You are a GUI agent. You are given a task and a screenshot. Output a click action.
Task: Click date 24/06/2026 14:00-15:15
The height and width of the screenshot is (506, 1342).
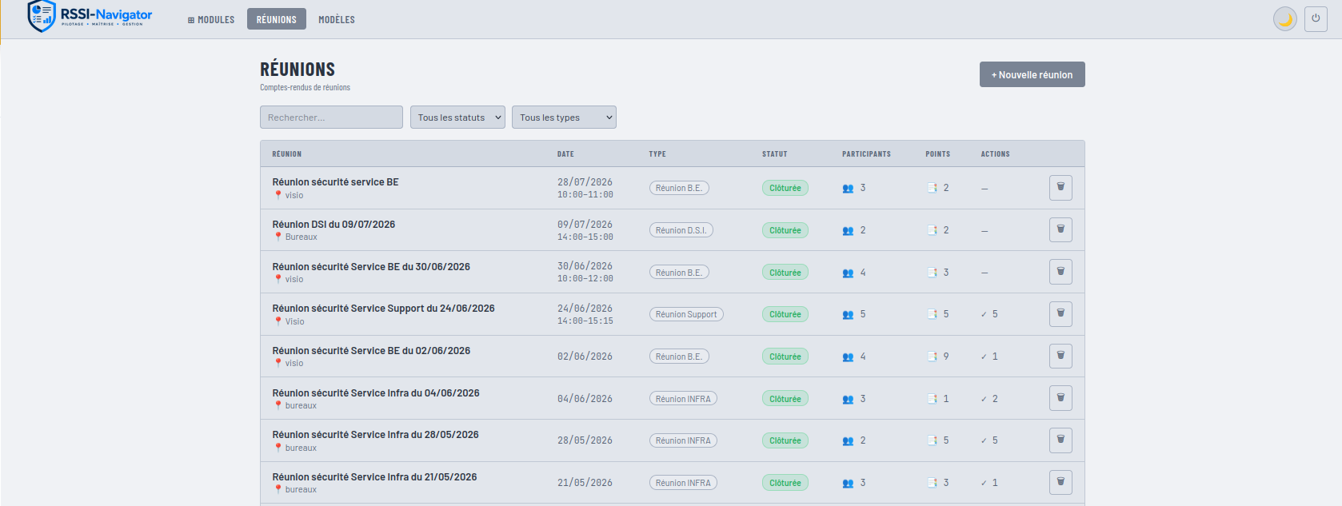coord(585,314)
